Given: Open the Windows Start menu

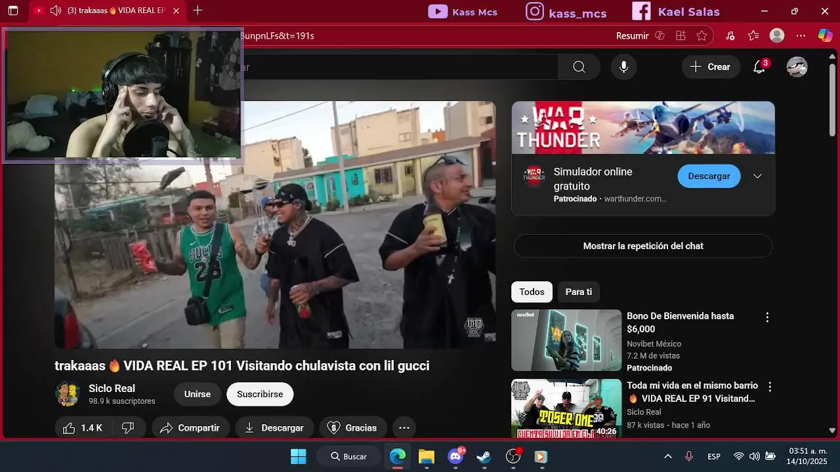Looking at the screenshot, I should pyautogui.click(x=298, y=456).
